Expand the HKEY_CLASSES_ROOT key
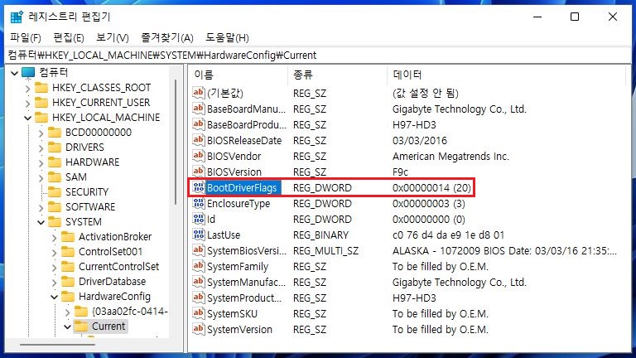The image size is (636, 358). [27, 88]
